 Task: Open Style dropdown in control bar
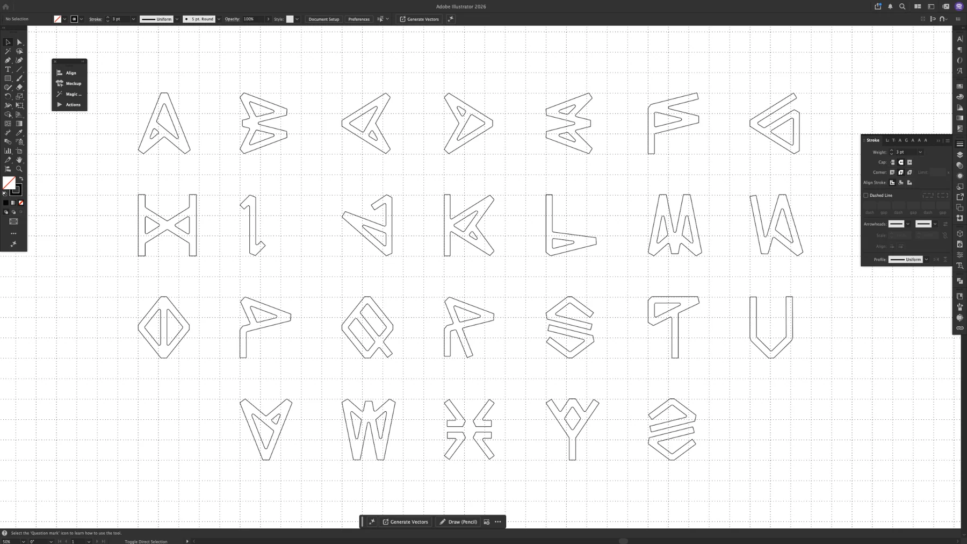coord(297,19)
